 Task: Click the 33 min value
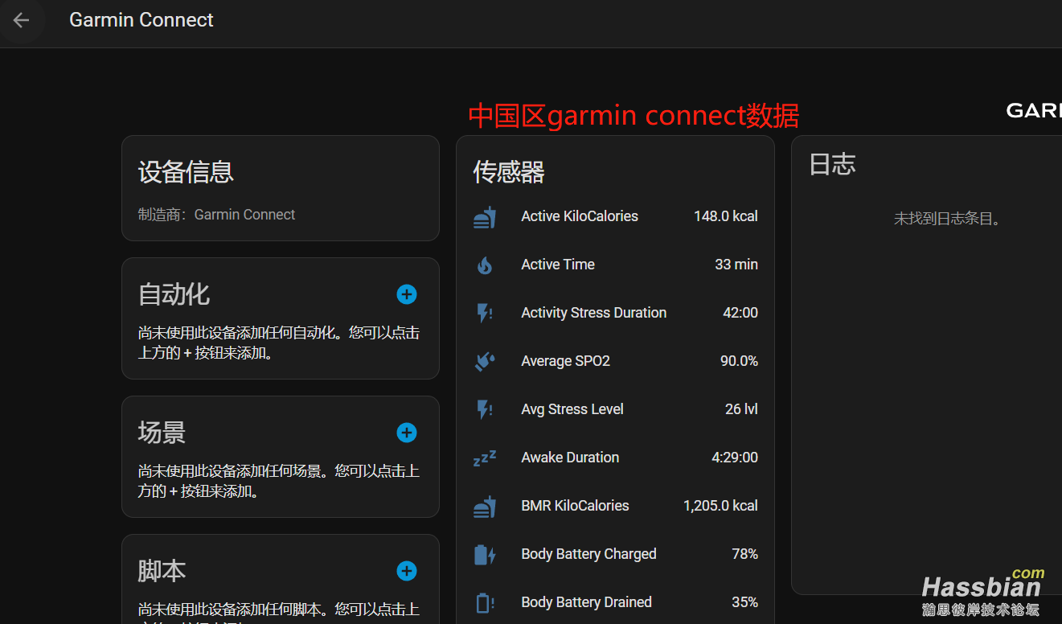[736, 265]
